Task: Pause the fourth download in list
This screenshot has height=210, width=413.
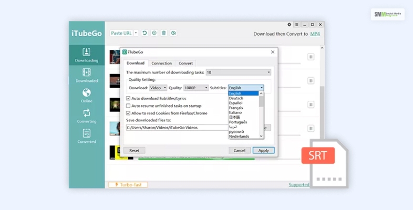Action: [x=311, y=129]
